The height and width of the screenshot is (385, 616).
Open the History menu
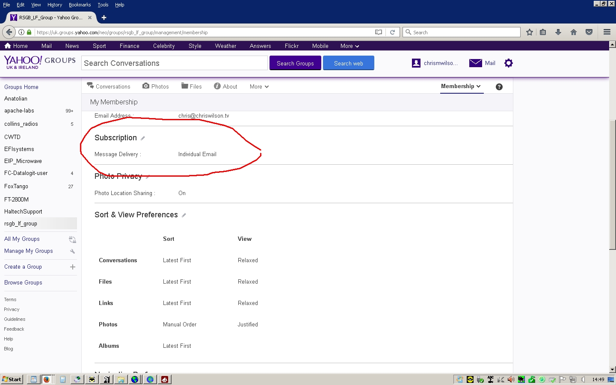pos(55,5)
